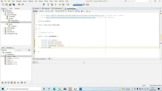
Task: Click the red error marker on line 20 gutter
Action: point(34,51)
